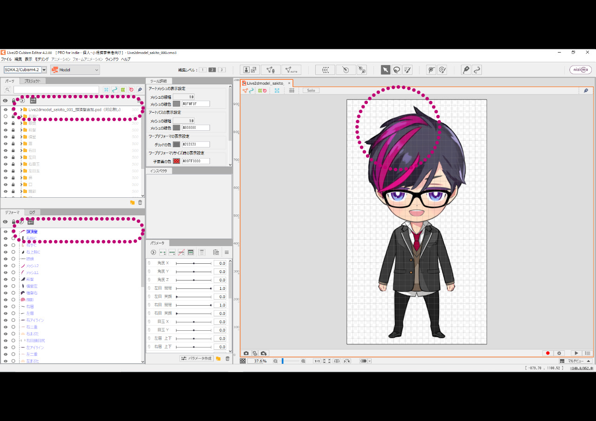Create new folder in parts panel
This screenshot has width=596, height=421.
click(x=132, y=202)
